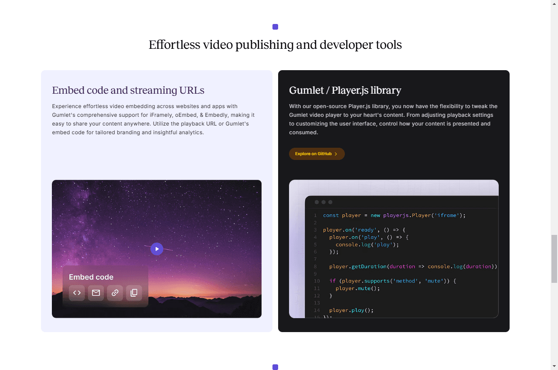Image resolution: width=558 pixels, height=370 pixels.
Task: Click heading Embed code and streaming URLs
Action: pyautogui.click(x=128, y=90)
